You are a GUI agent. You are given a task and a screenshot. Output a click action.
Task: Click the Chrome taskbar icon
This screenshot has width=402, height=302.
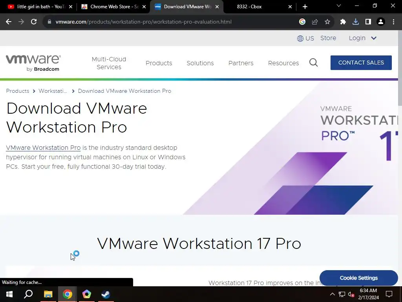(67, 294)
